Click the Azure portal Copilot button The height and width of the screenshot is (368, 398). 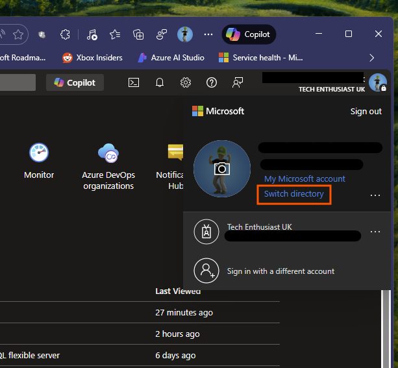click(x=75, y=82)
